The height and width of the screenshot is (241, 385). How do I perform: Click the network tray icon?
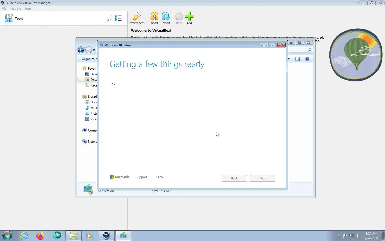pos(352,236)
